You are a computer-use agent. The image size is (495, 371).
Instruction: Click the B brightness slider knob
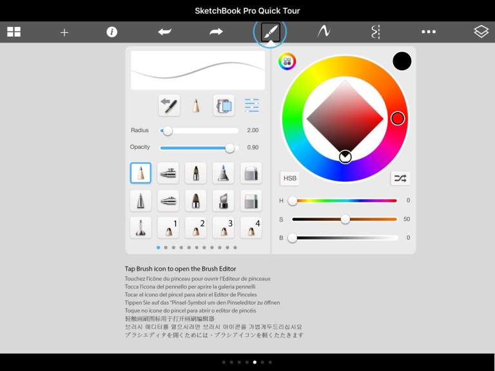pyautogui.click(x=293, y=238)
